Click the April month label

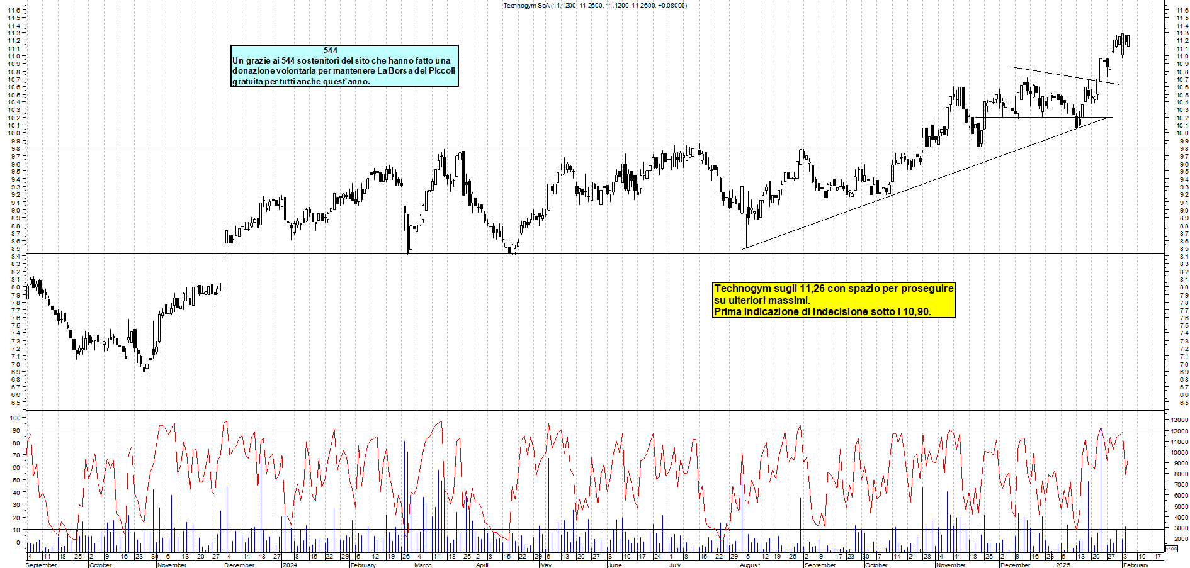tap(482, 565)
